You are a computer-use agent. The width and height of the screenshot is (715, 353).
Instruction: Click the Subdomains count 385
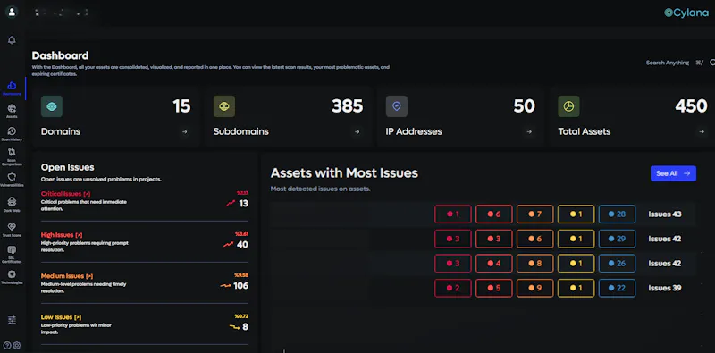347,106
